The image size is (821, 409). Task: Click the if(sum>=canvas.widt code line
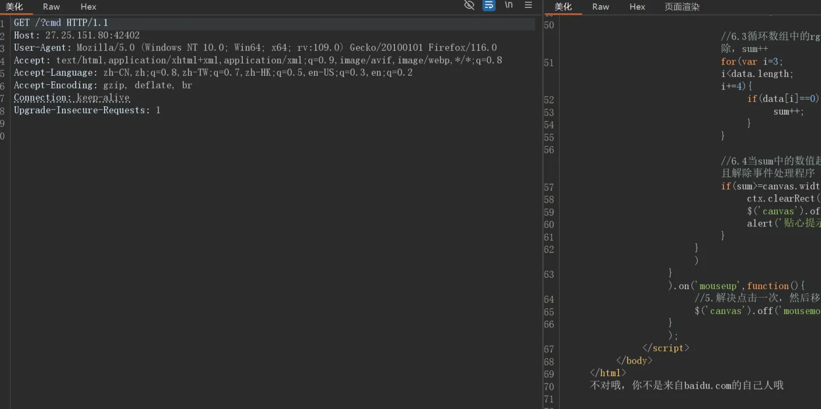[x=770, y=186]
